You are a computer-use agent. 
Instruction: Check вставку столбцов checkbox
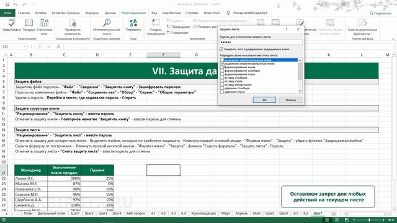point(222,78)
